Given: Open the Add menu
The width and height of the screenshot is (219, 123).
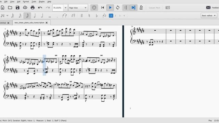Looking at the screenshot, I should pos(18,2).
